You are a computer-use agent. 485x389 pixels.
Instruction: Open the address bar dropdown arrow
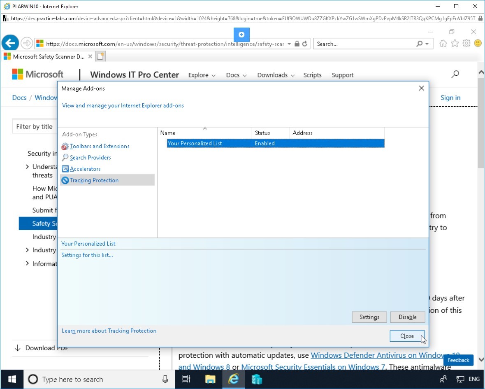(x=289, y=44)
